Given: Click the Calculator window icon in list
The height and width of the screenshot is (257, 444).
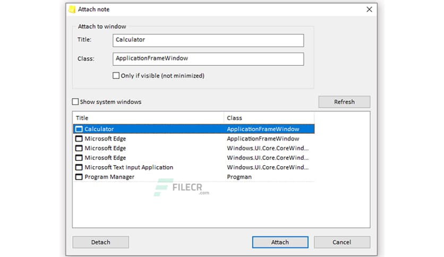Looking at the screenshot, I should (79, 129).
